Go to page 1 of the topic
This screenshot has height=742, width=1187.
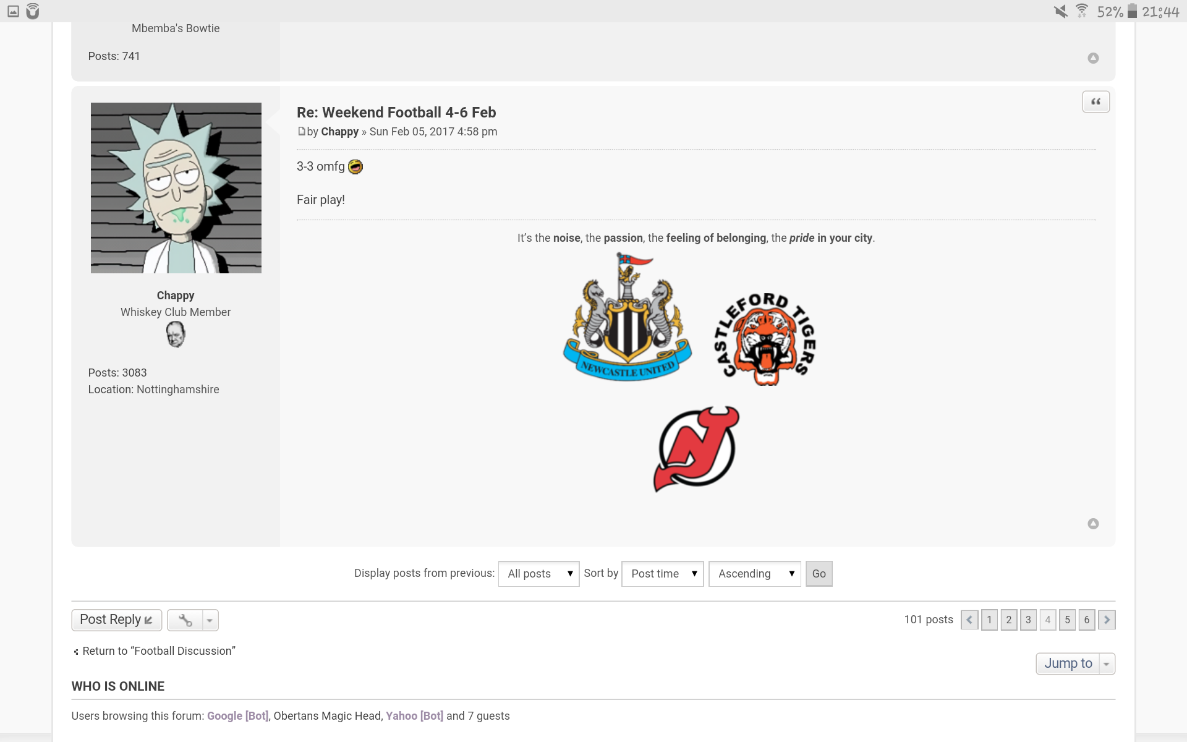tap(989, 620)
